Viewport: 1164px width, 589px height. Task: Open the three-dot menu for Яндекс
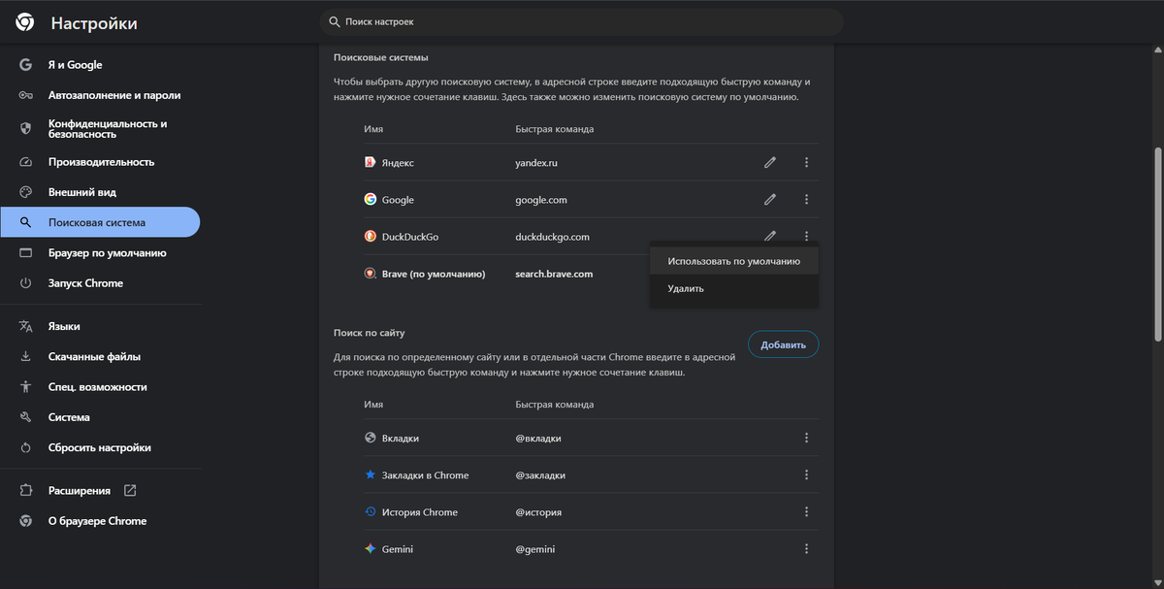[806, 163]
